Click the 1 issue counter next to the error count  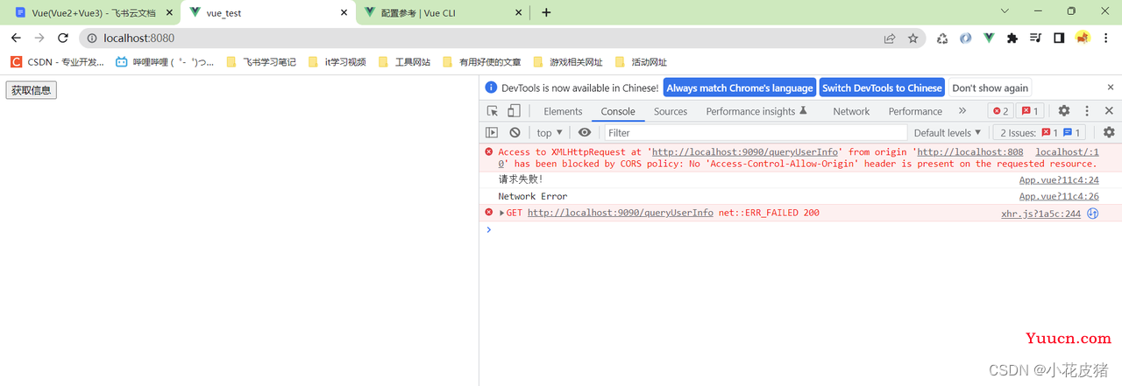1029,111
